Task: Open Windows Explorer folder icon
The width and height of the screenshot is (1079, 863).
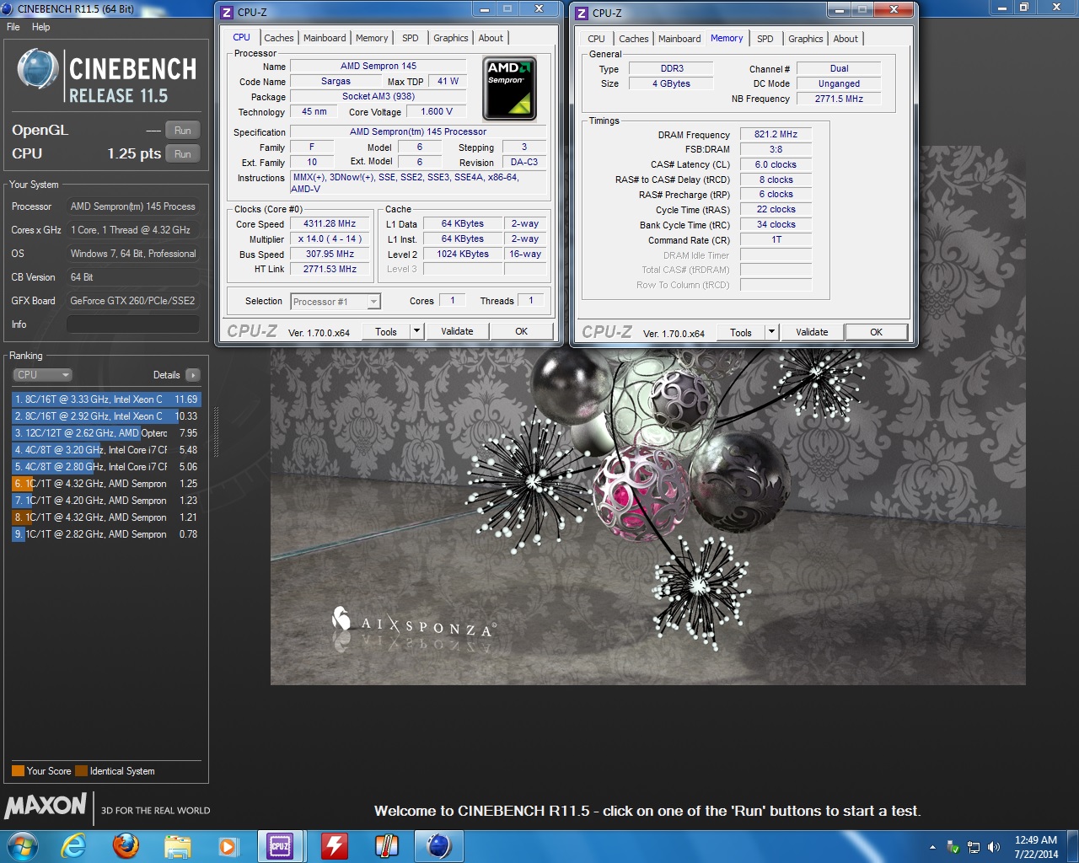Action: point(177,845)
